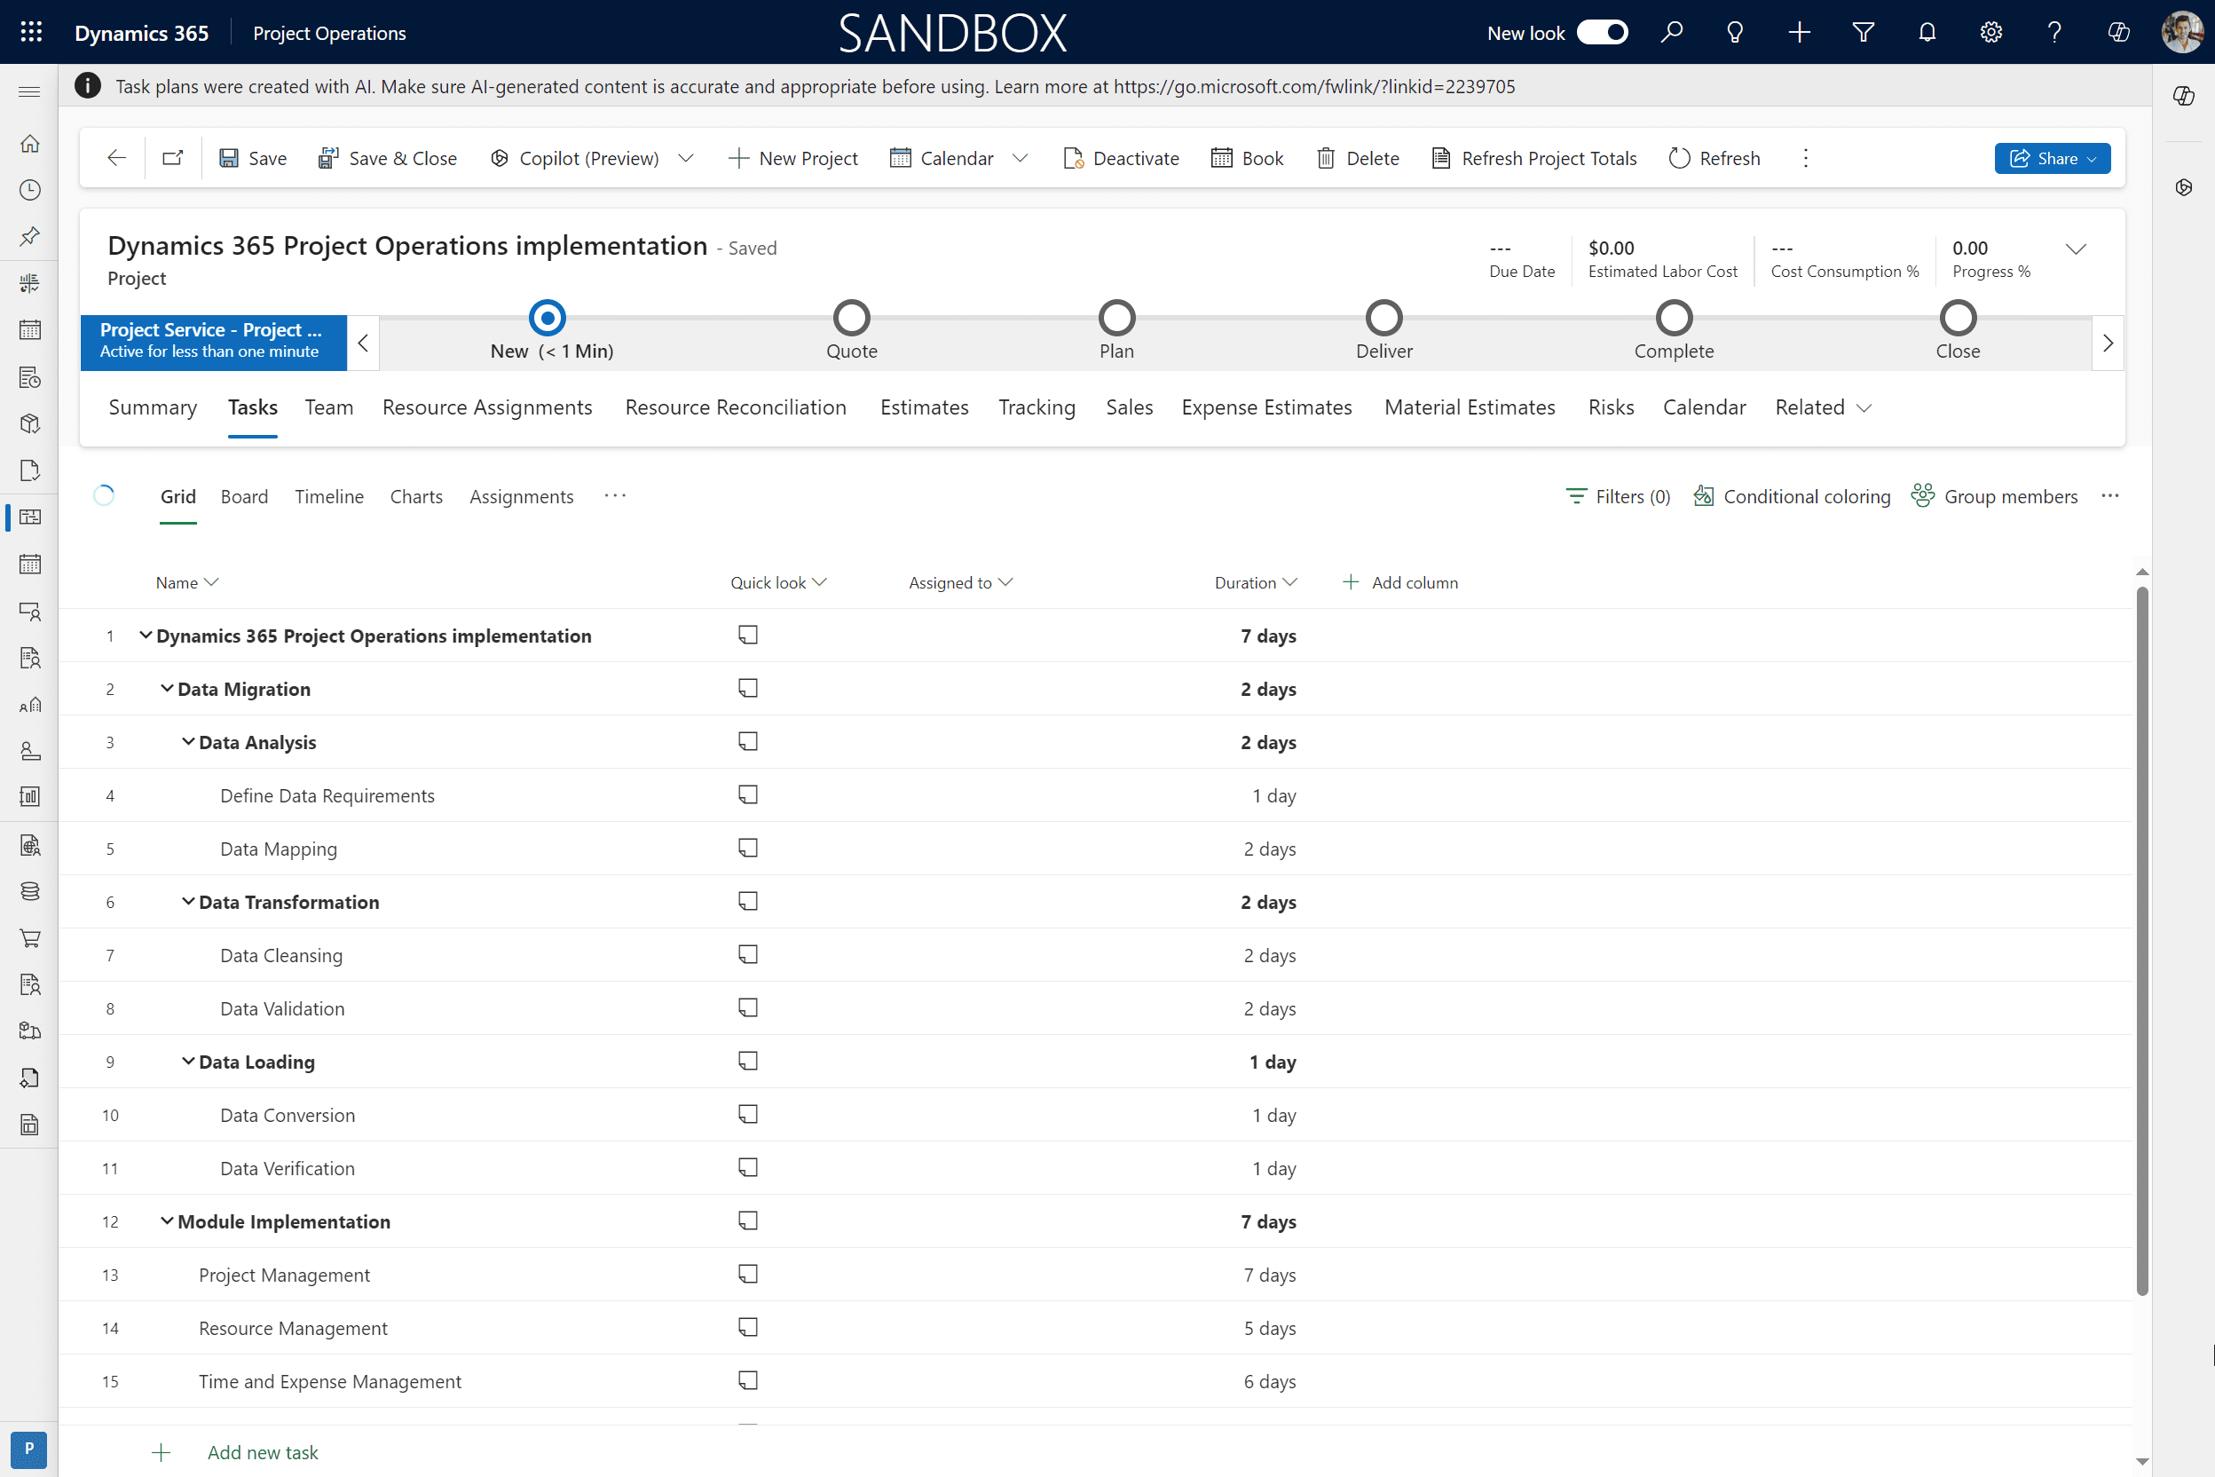Viewport: 2215px width, 1477px height.
Task: Switch to Board view
Action: tap(244, 496)
